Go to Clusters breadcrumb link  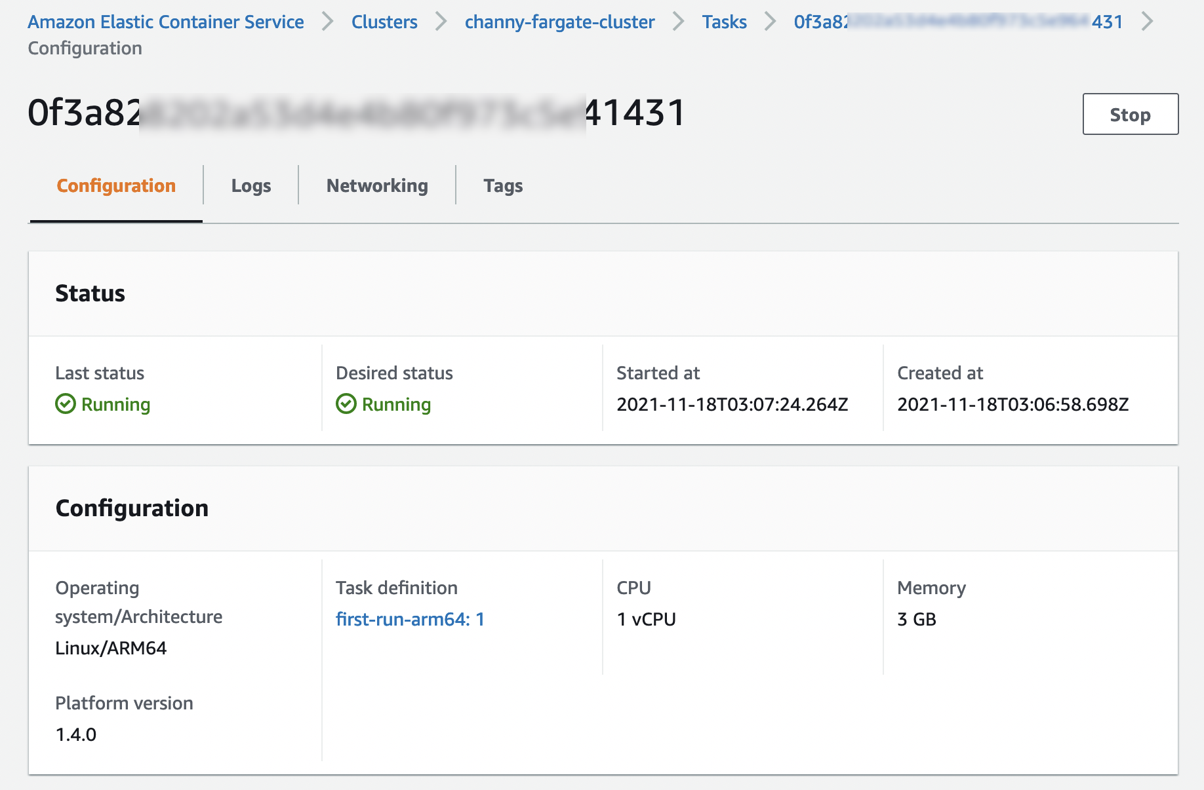tap(384, 22)
